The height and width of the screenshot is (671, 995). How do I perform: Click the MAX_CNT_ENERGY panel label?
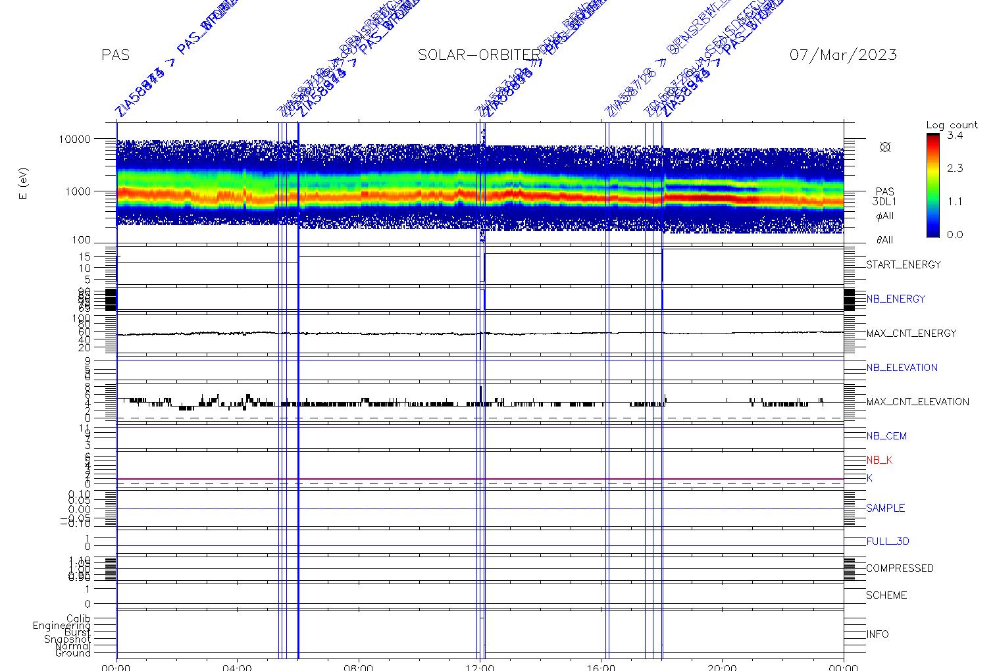tap(911, 334)
